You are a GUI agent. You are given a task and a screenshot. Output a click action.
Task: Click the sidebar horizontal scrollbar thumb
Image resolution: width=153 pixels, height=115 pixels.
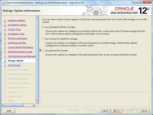[x=14, y=105]
